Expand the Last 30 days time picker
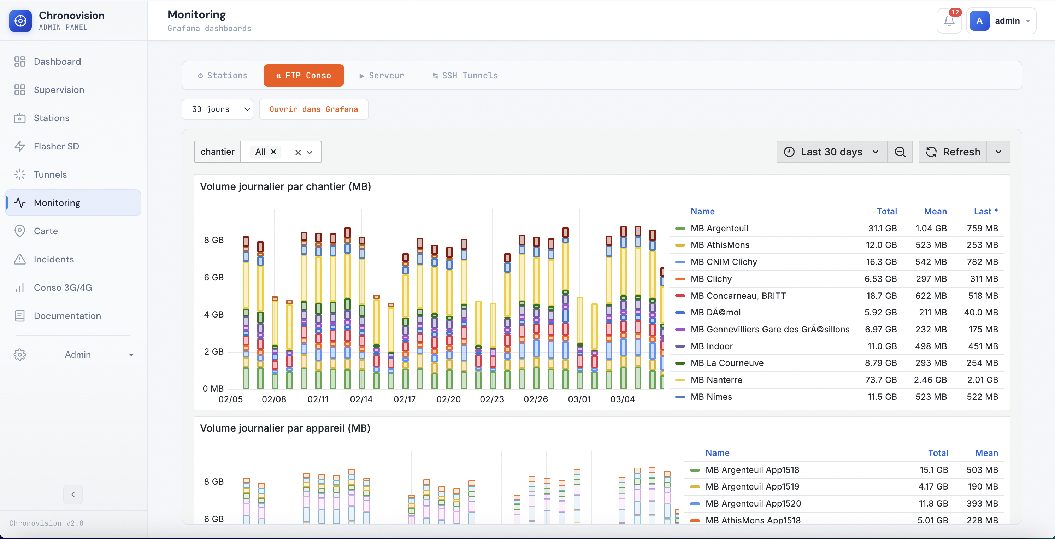Screen dimensions: 1055x539 [x=831, y=152]
